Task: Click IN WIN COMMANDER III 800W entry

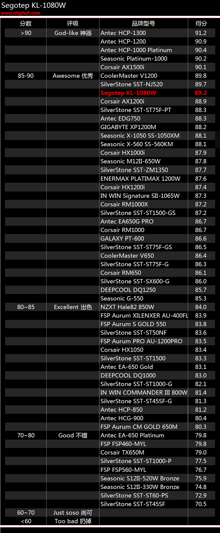Action: (144, 393)
